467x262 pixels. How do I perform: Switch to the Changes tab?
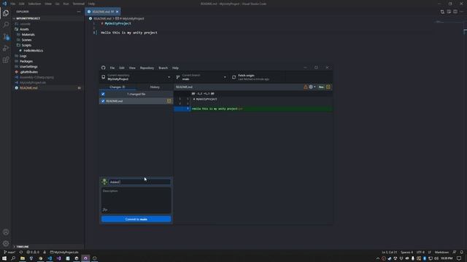tap(117, 87)
